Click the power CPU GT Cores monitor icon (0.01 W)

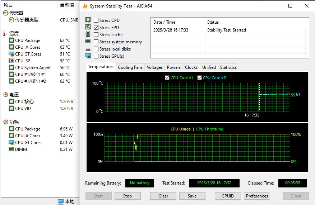pos(11,143)
